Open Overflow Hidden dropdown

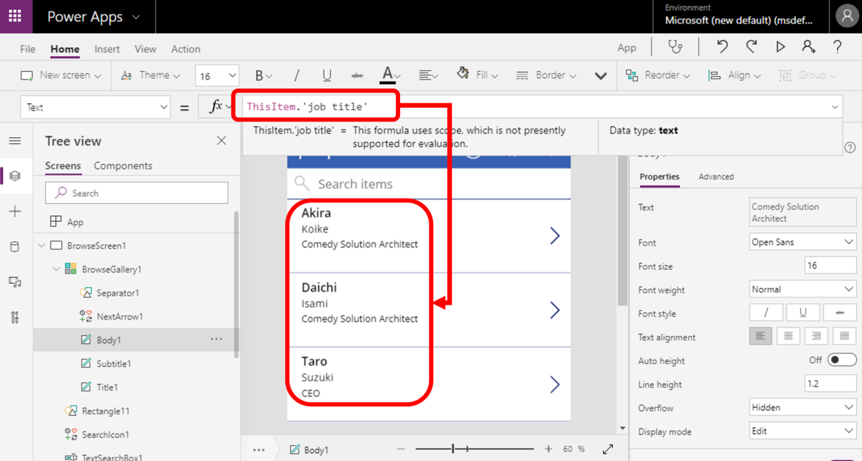coord(802,407)
